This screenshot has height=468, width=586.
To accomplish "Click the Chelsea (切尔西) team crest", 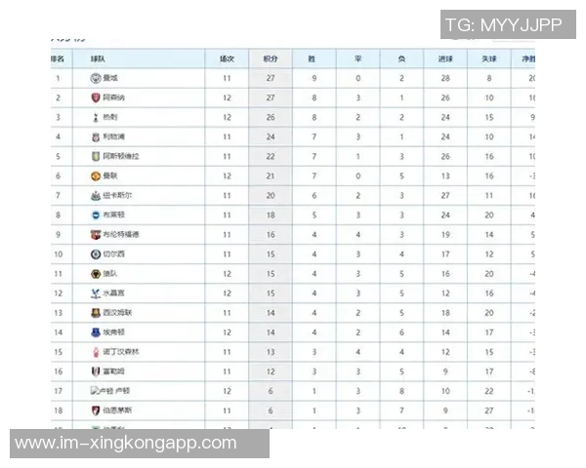I will point(95,253).
